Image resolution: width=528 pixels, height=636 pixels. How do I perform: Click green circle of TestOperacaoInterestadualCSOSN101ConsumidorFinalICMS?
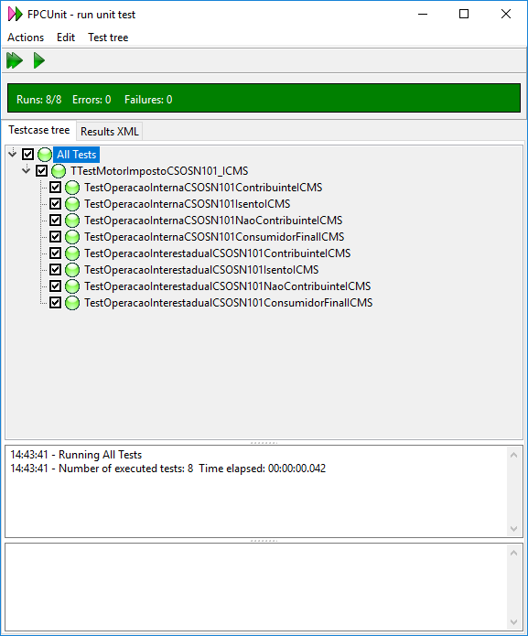pos(72,303)
